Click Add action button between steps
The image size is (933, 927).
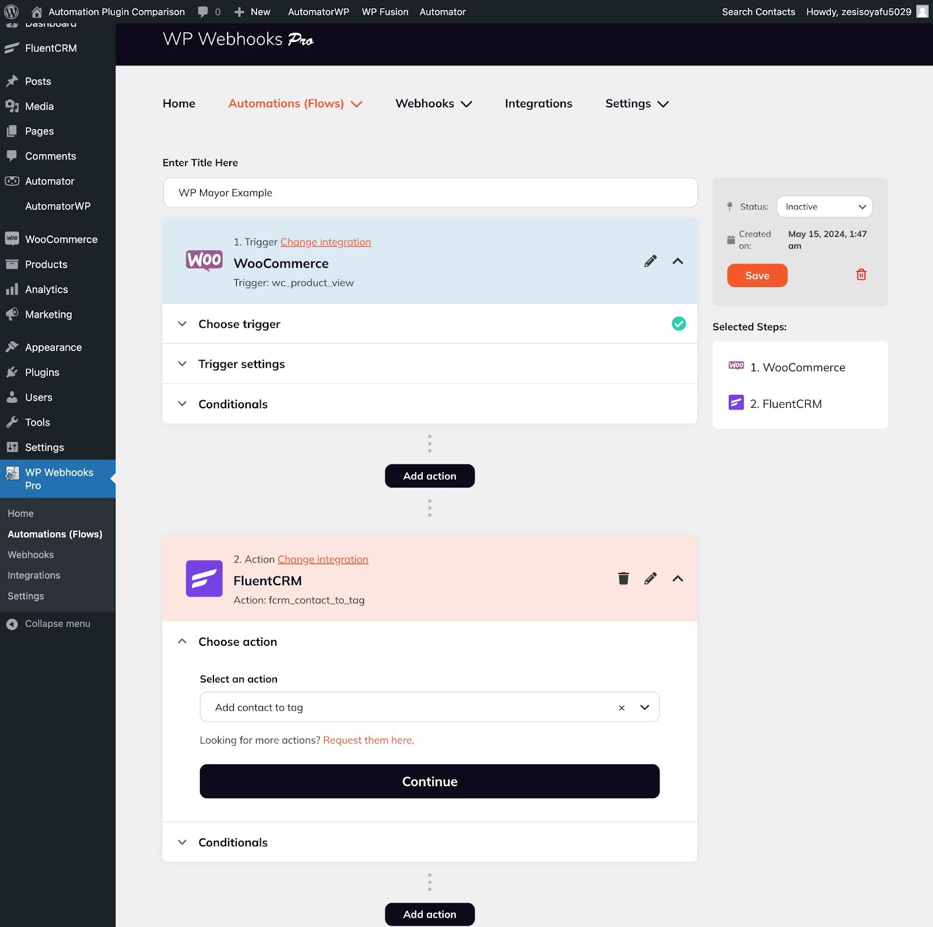click(x=430, y=476)
